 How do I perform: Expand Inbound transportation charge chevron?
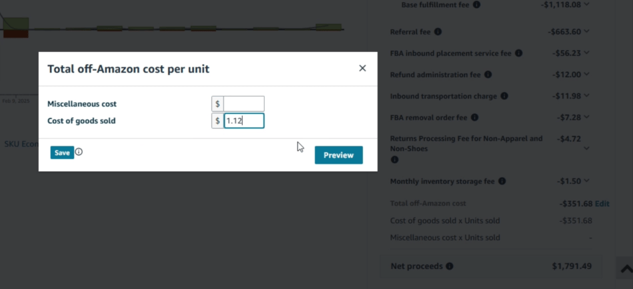pos(586,96)
